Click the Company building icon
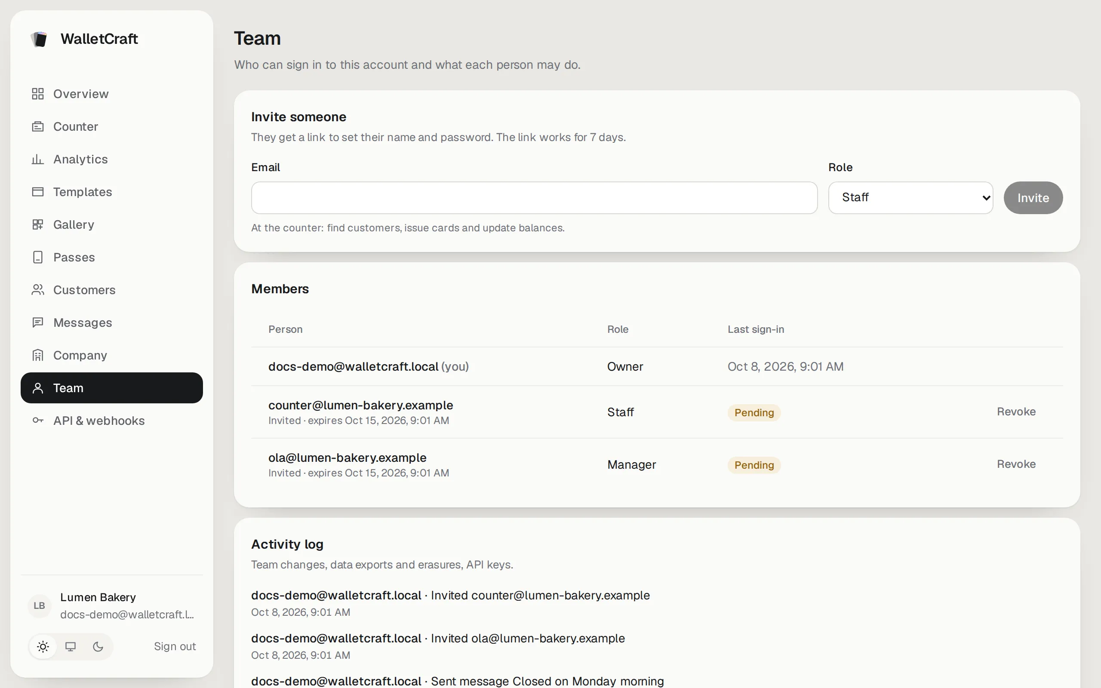Screen dimensions: 1101x688 click(38, 355)
